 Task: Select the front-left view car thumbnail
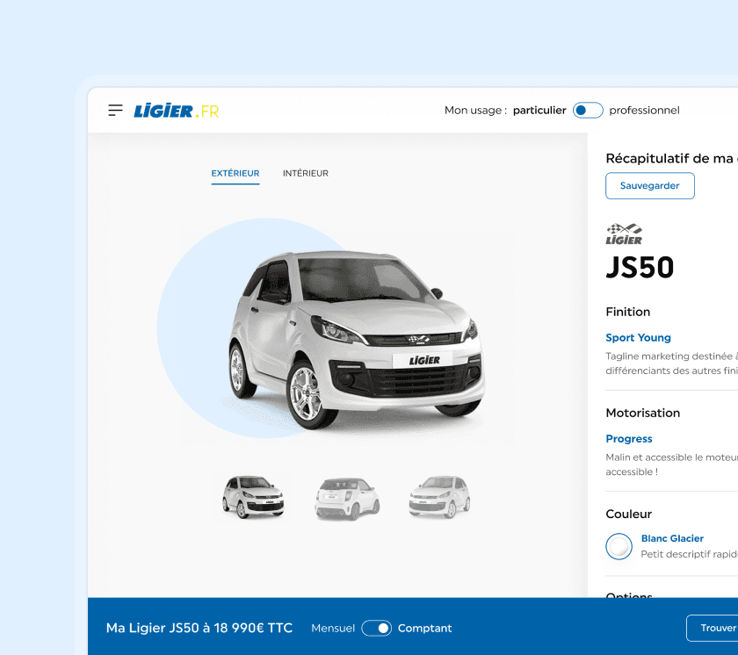[253, 497]
